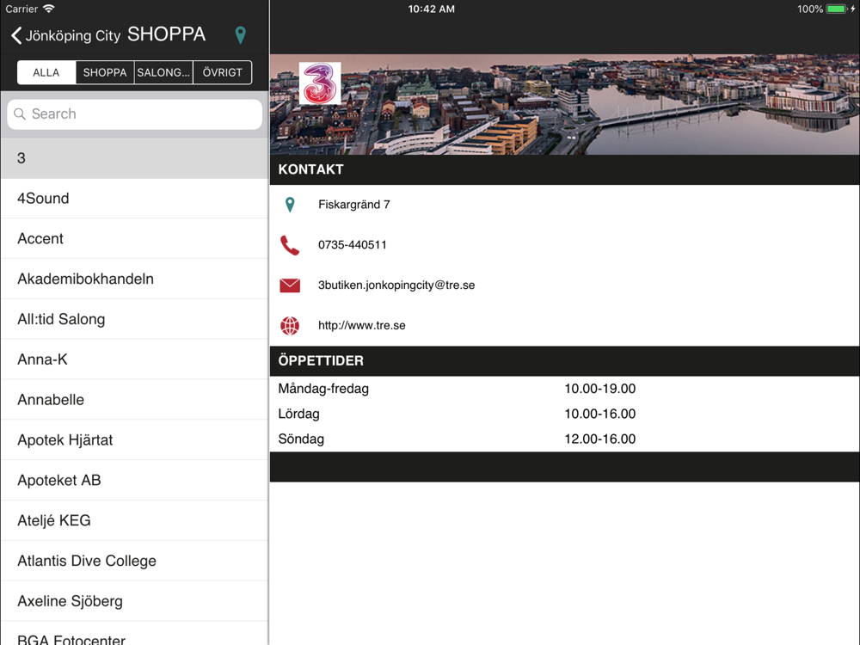Tap the search magnifier icon
The width and height of the screenshot is (860, 645).
click(20, 114)
